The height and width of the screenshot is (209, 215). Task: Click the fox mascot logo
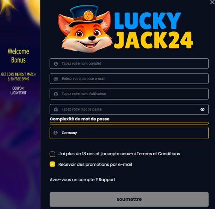pyautogui.click(x=85, y=29)
